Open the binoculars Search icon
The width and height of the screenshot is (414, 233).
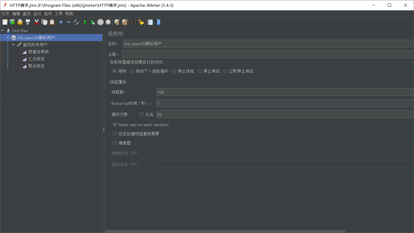[133, 22]
